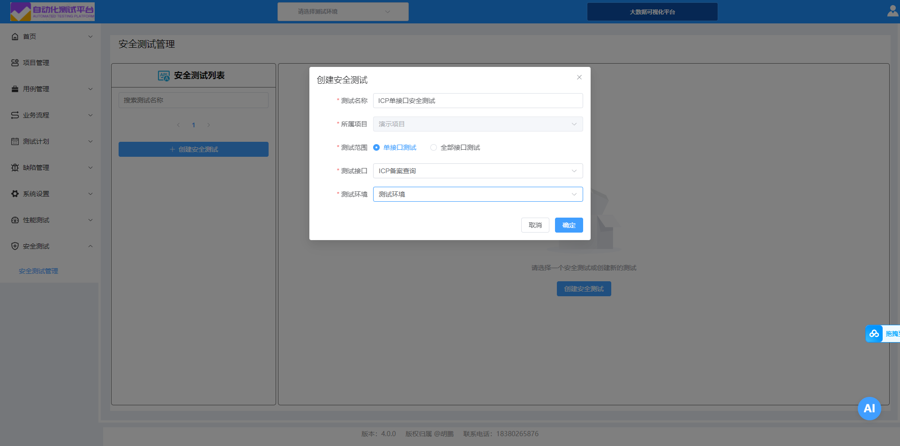900x446 pixels.
Task: Open the 所属项目 dropdown
Action: (478, 124)
